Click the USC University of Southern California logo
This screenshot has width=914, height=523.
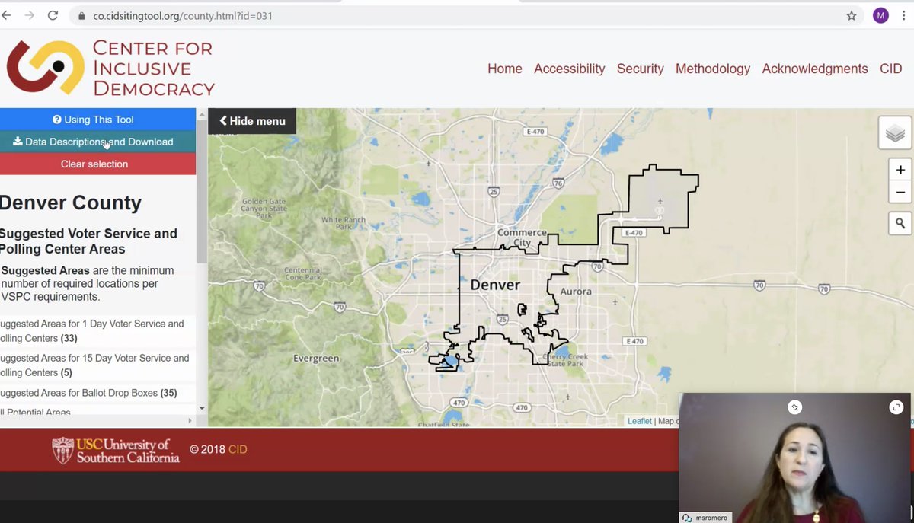pyautogui.click(x=116, y=450)
